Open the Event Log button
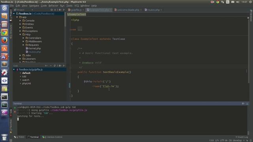The width and height of the screenshot is (253, 142). tap(242, 137)
